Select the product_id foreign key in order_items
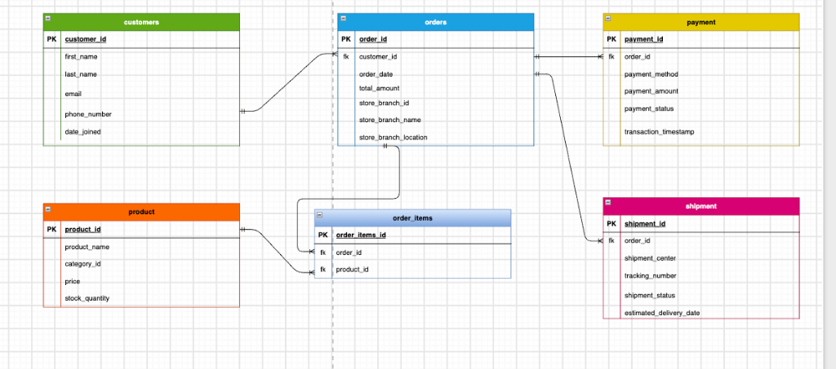This screenshot has width=836, height=369. [x=412, y=270]
